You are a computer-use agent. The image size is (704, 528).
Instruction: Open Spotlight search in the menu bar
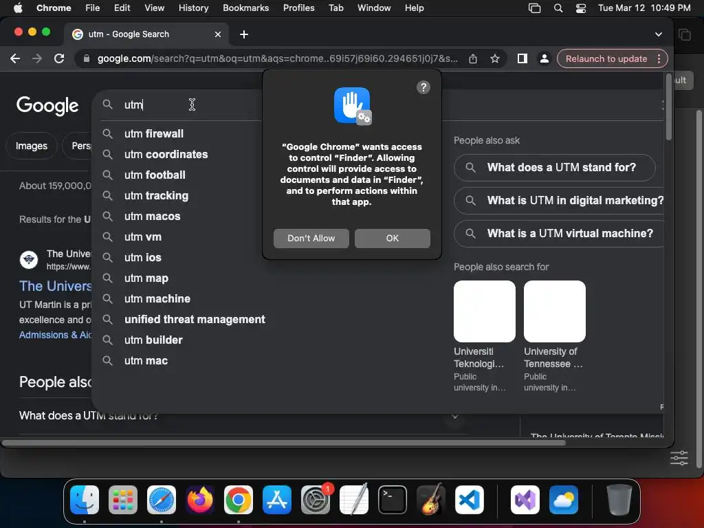point(558,8)
